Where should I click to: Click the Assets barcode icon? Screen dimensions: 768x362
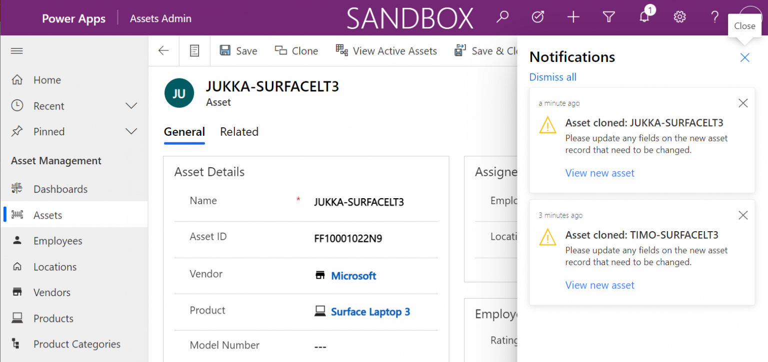(x=17, y=215)
